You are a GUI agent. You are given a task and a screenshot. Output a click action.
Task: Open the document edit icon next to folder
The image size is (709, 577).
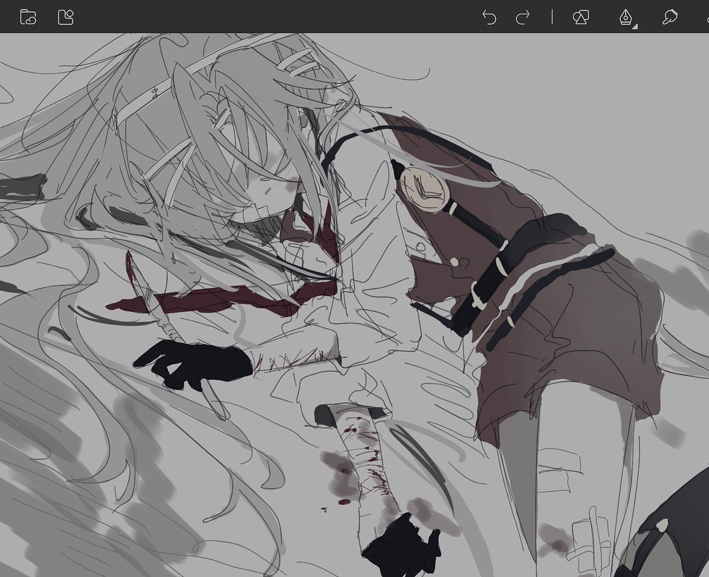pos(66,17)
